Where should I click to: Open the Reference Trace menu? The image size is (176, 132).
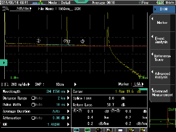(x=162, y=58)
